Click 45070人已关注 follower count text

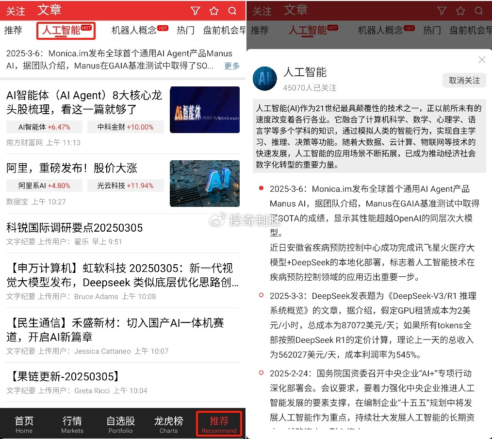tap(310, 87)
